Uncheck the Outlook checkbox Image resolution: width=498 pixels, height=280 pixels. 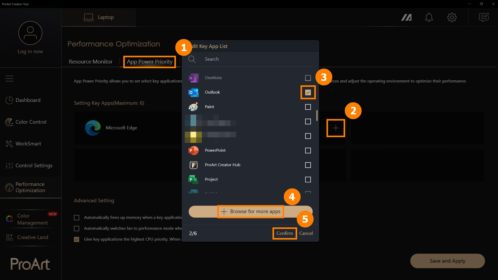308,92
